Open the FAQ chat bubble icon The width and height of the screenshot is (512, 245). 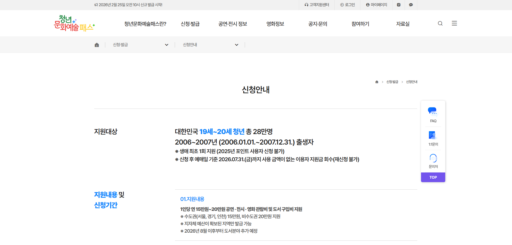(433, 111)
